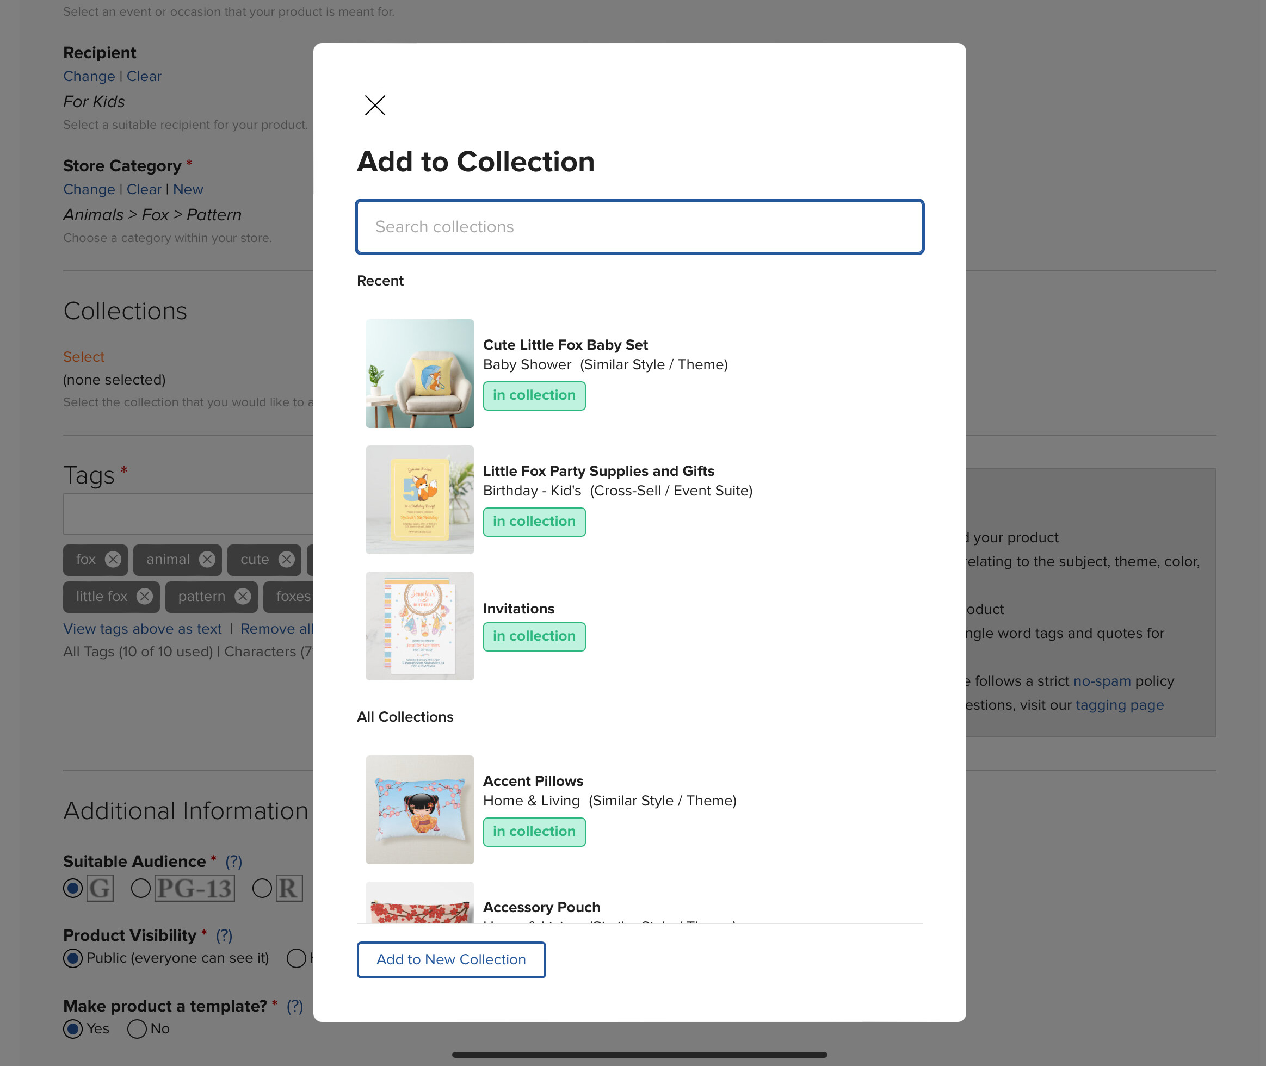Click View tags above as text

point(143,629)
